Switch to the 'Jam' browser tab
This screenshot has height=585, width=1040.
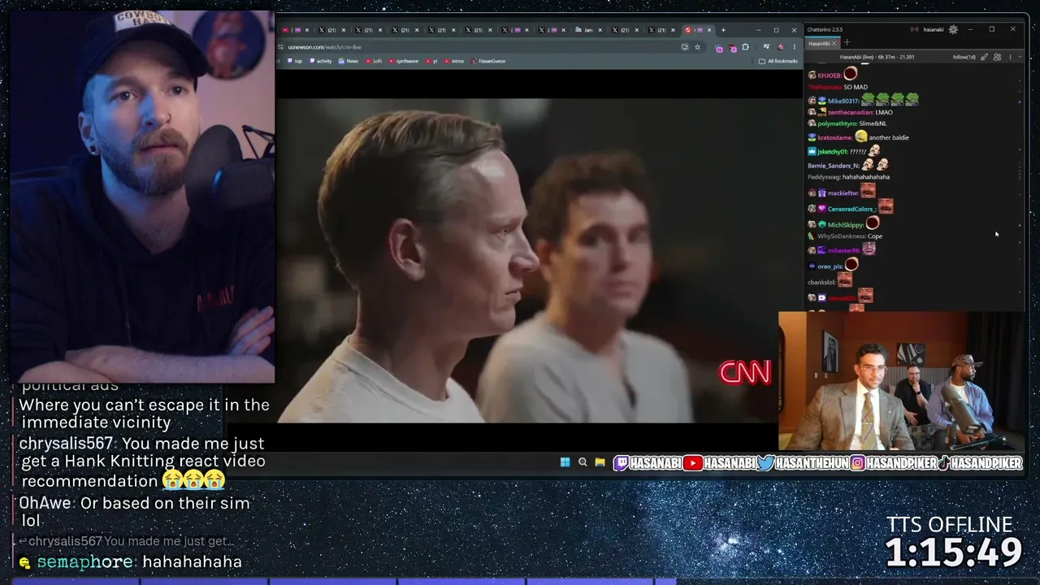point(588,30)
